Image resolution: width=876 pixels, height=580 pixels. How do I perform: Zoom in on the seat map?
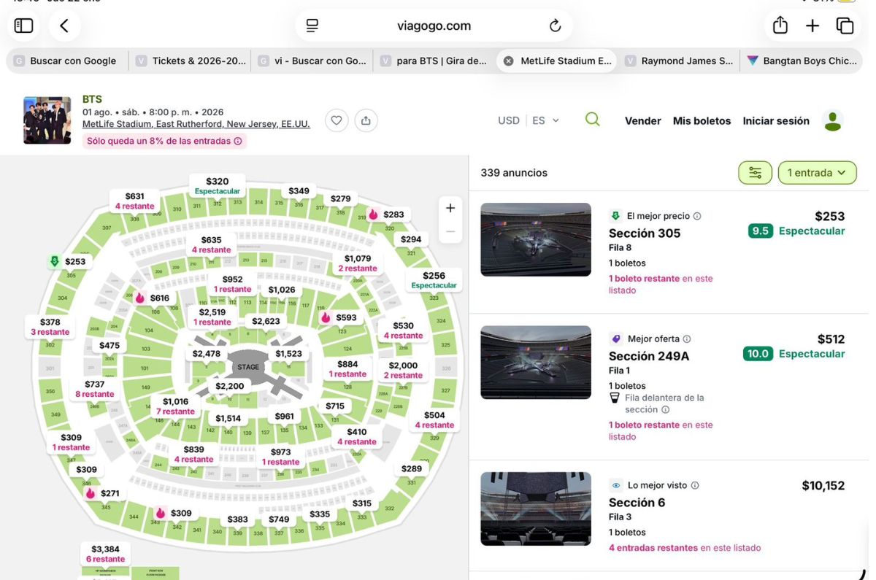[x=450, y=208]
